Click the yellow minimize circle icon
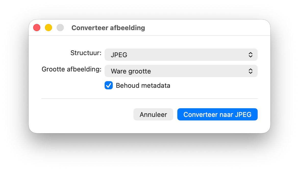The image size is (299, 171). [x=48, y=27]
